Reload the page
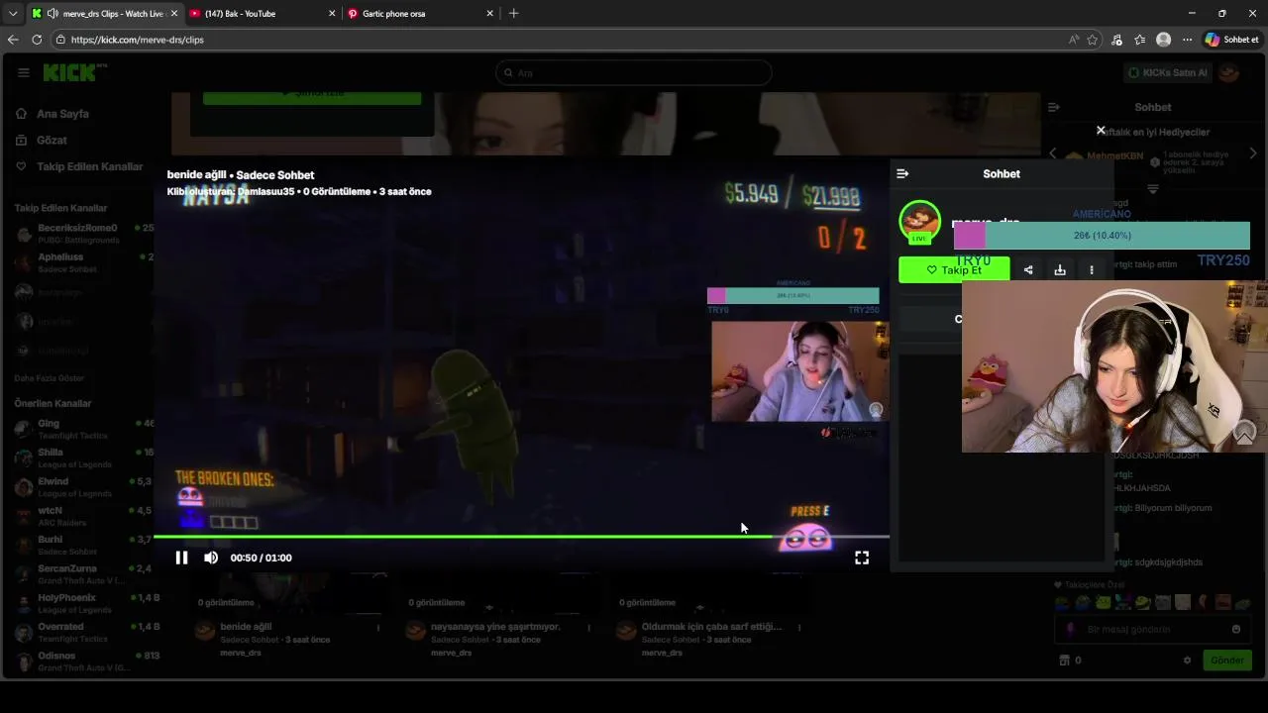 click(x=37, y=40)
